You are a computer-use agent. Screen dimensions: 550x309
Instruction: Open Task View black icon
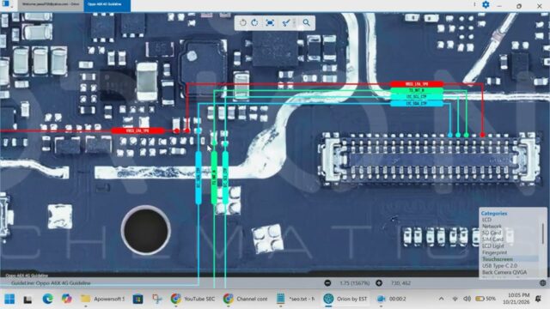27,300
